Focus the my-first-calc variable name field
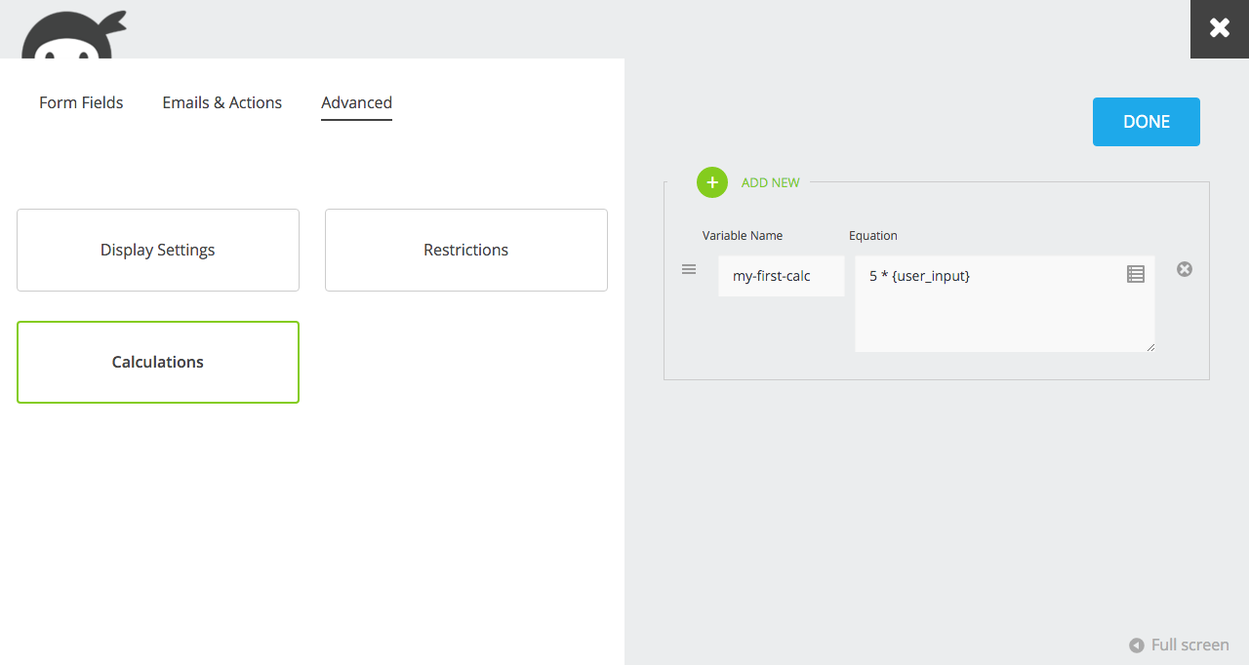The image size is (1249, 665). coord(781,276)
